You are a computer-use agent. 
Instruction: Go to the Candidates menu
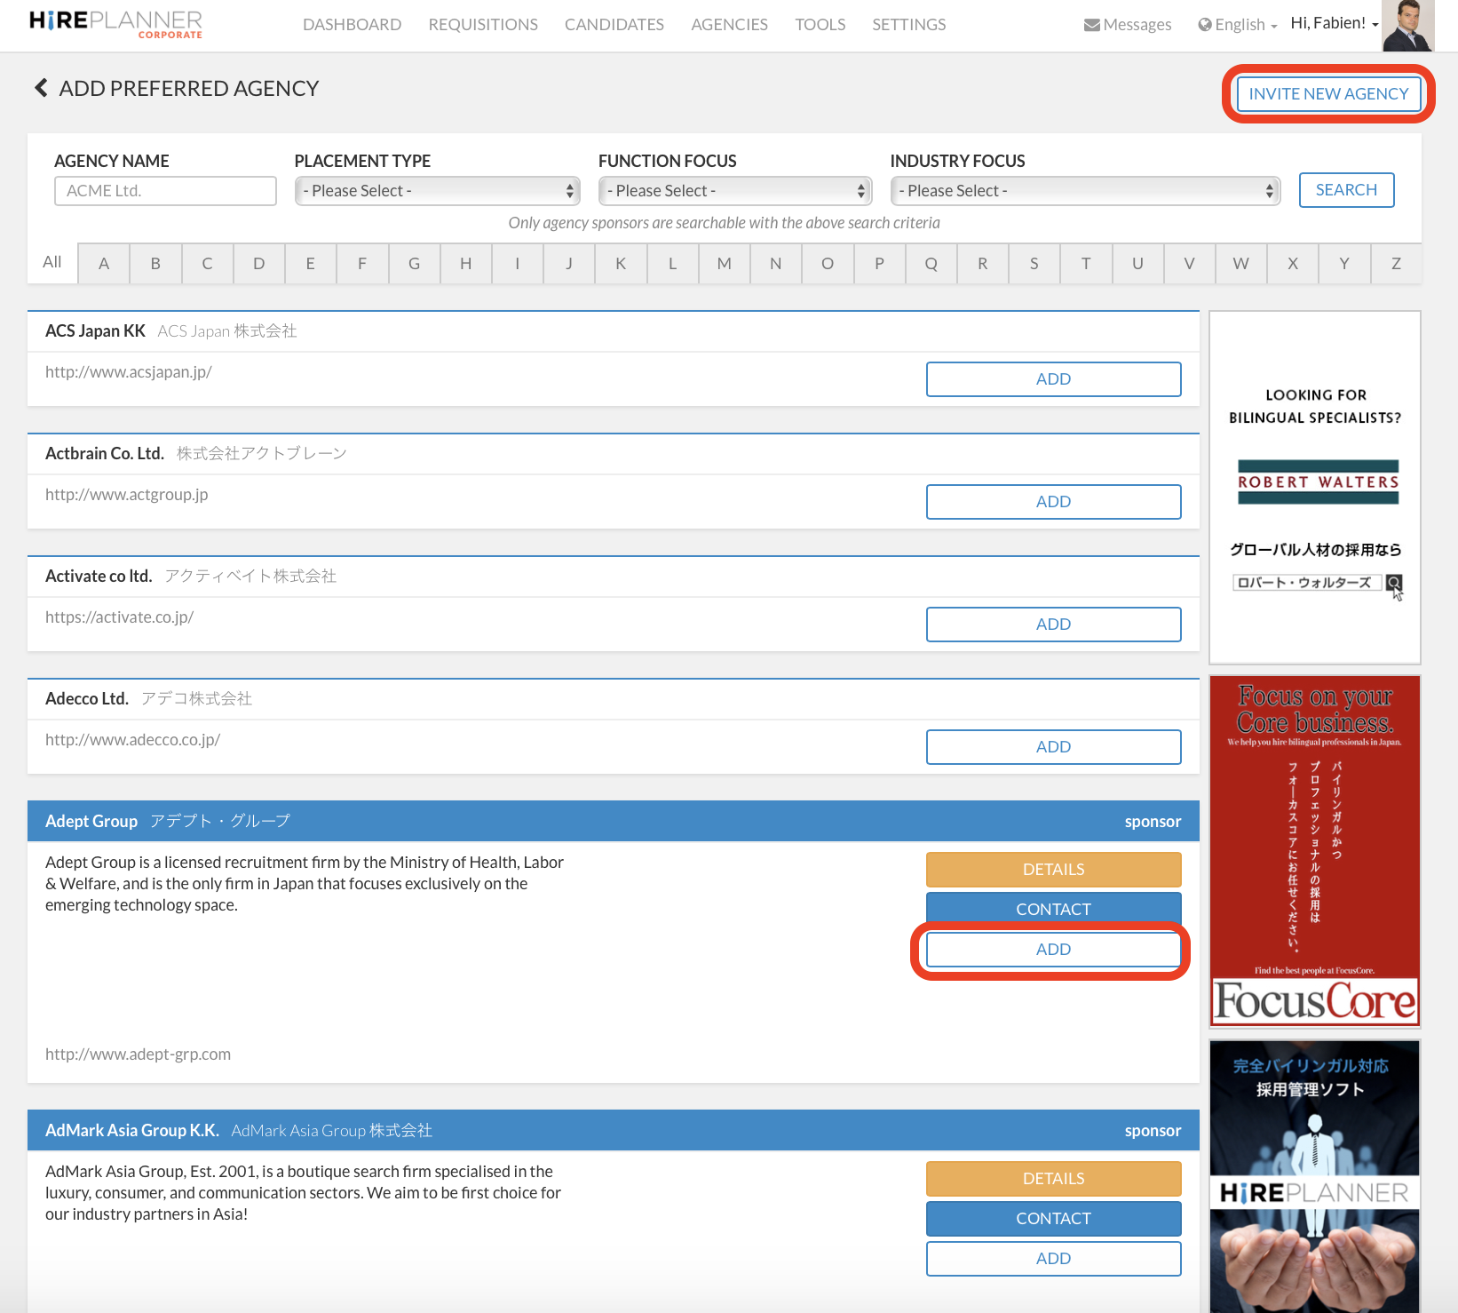614,25
